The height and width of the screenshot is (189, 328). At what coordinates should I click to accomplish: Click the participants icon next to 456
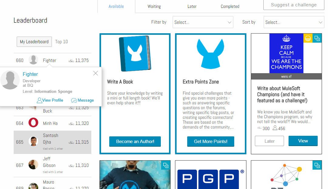[275, 128]
